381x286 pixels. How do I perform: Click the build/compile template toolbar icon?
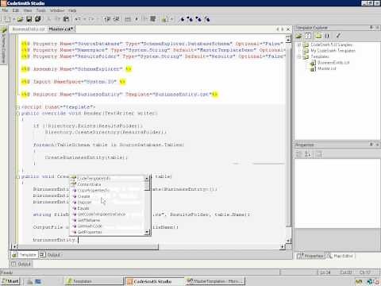pyautogui.click(x=153, y=19)
